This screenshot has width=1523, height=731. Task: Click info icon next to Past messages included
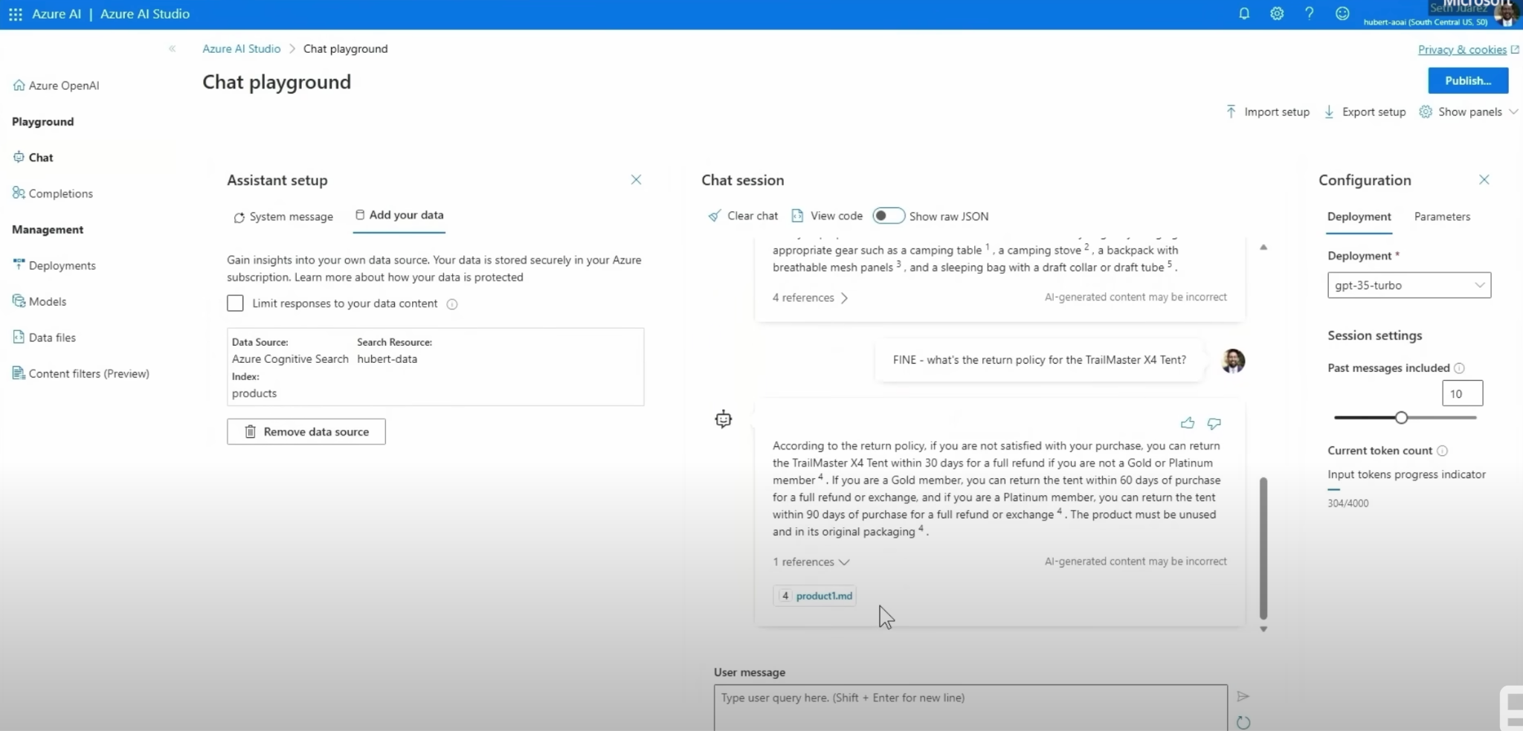point(1459,368)
